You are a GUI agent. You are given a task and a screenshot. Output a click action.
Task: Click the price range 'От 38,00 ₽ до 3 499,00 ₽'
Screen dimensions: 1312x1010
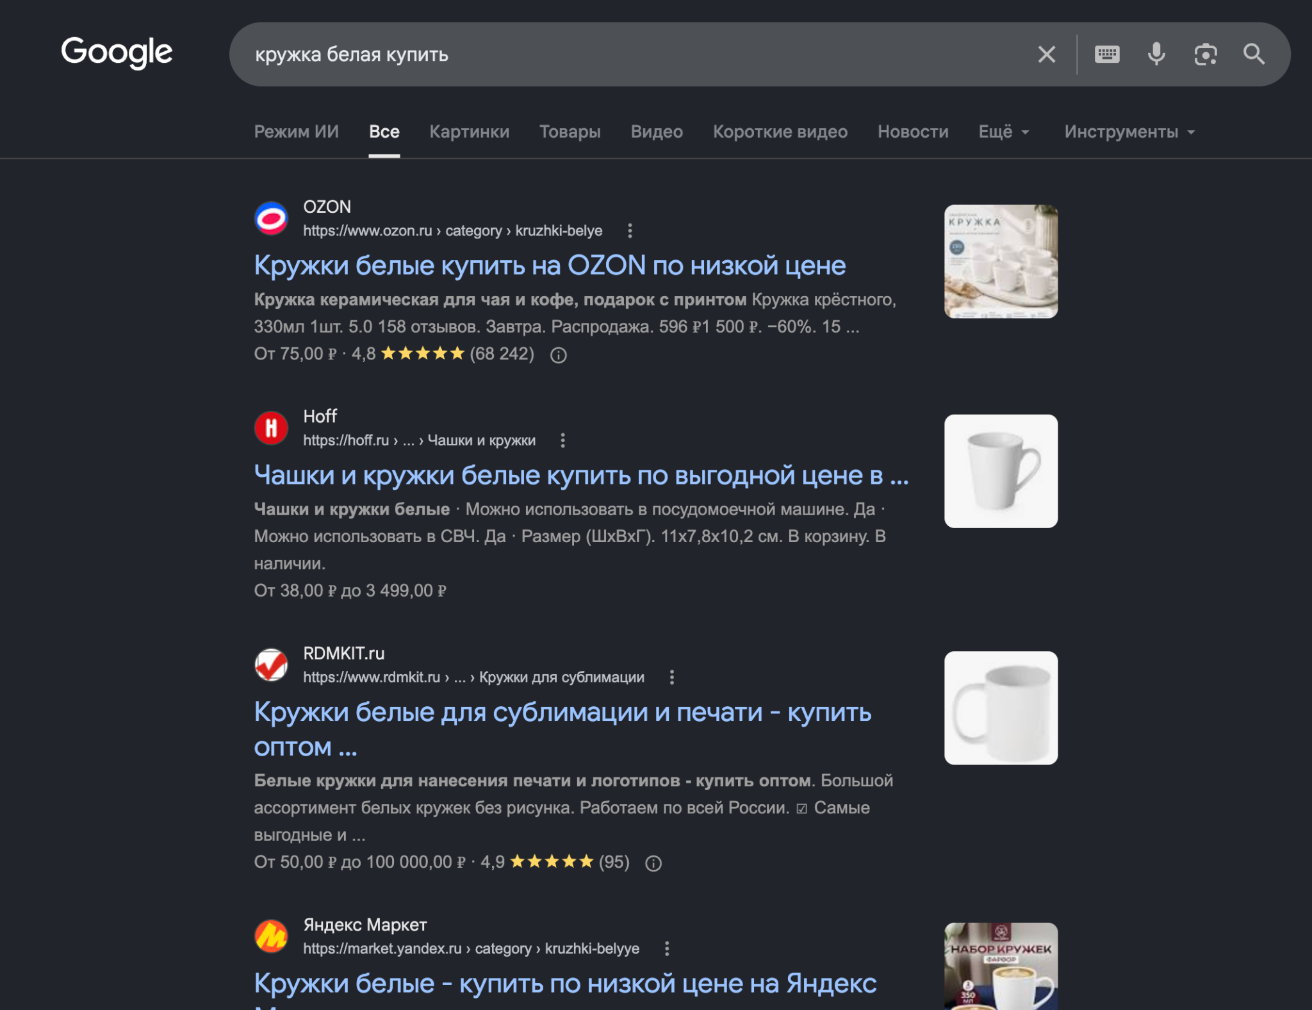point(350,590)
